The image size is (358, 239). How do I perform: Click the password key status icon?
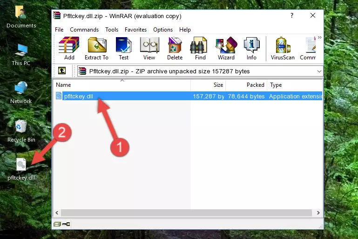point(66,224)
